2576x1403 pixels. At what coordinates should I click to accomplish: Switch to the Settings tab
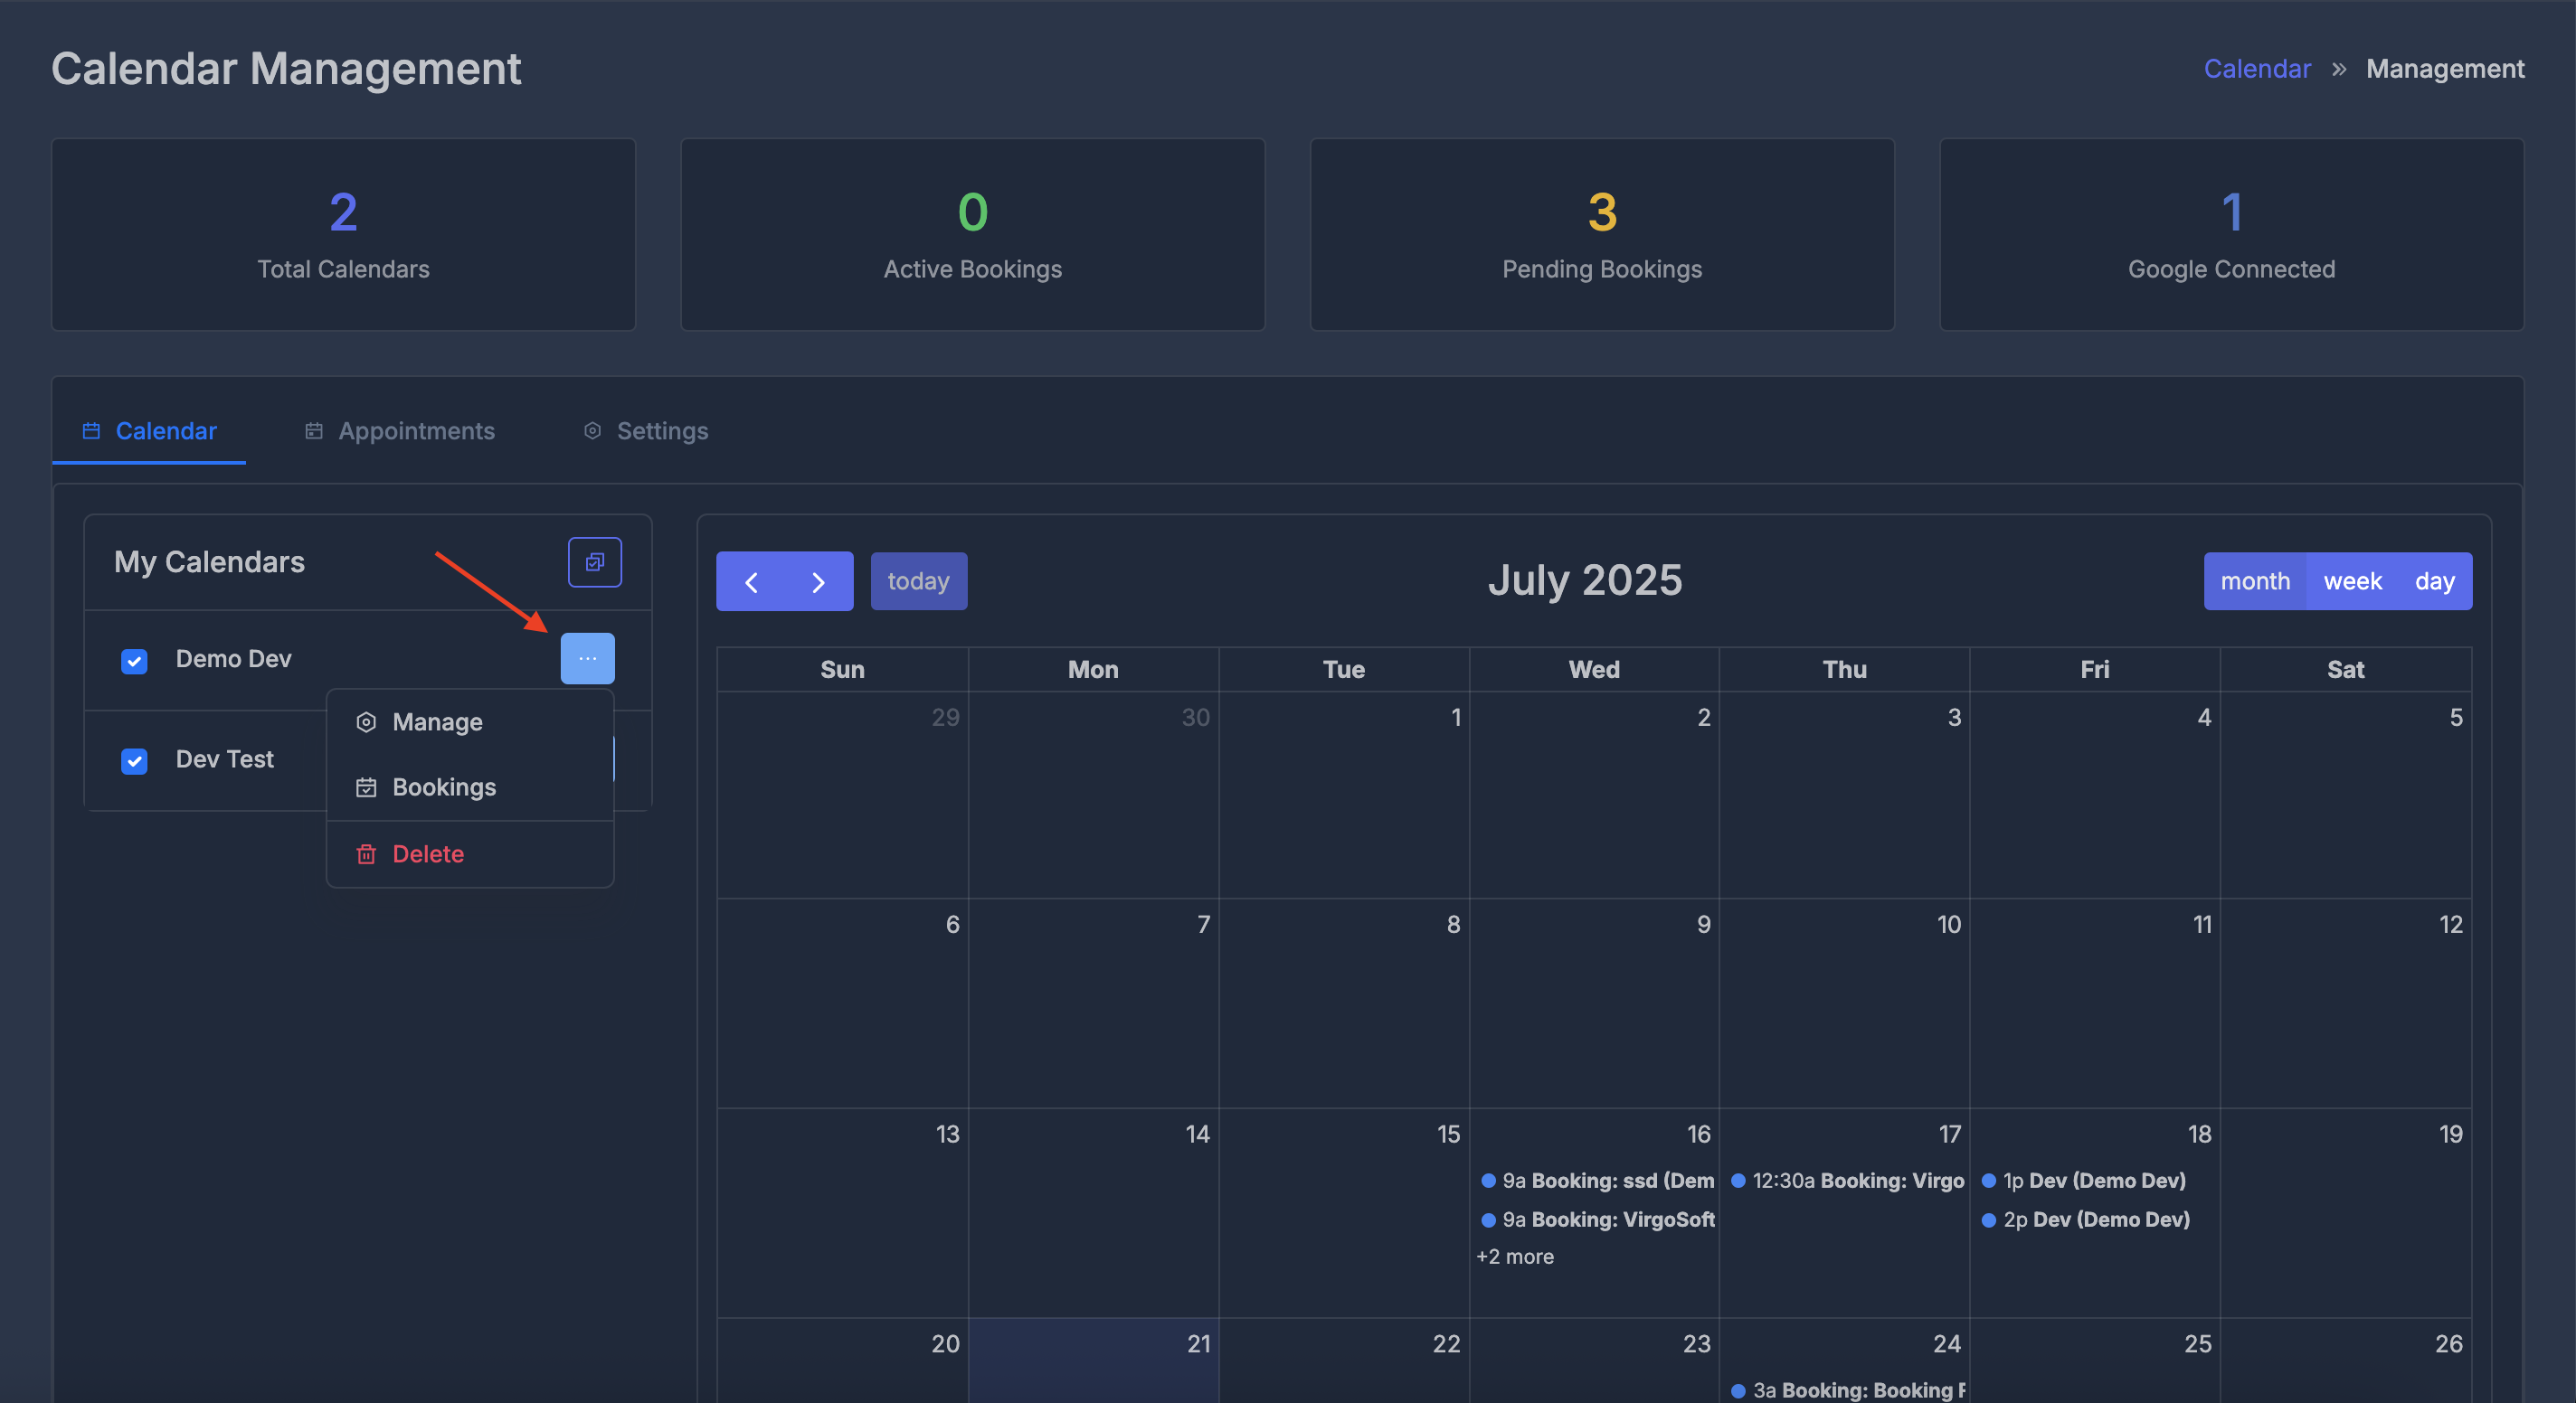(646, 430)
